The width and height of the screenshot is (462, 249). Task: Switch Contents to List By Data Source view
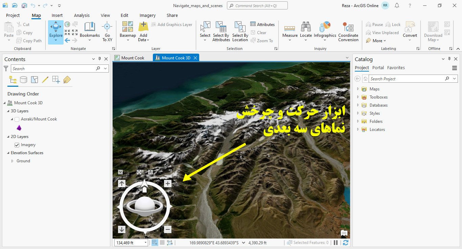23,80
